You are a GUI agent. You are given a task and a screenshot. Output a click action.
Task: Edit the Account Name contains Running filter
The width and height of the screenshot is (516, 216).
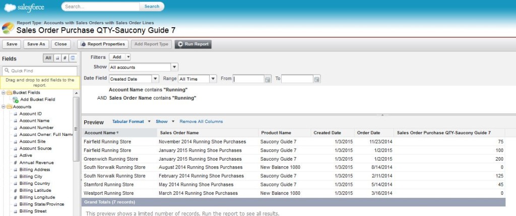149,90
